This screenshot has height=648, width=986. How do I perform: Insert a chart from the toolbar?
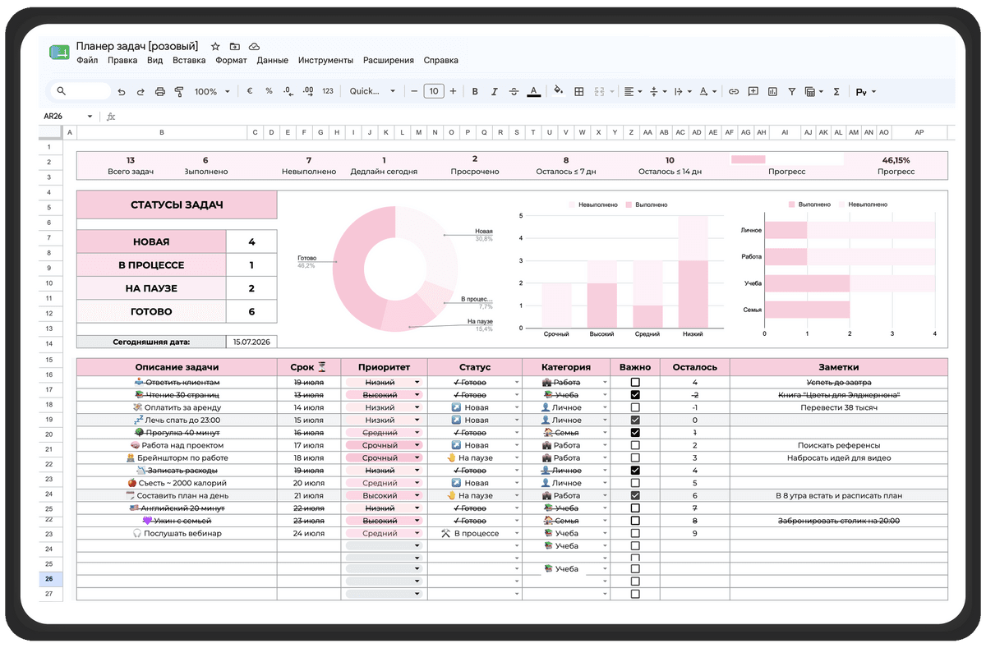click(x=772, y=91)
